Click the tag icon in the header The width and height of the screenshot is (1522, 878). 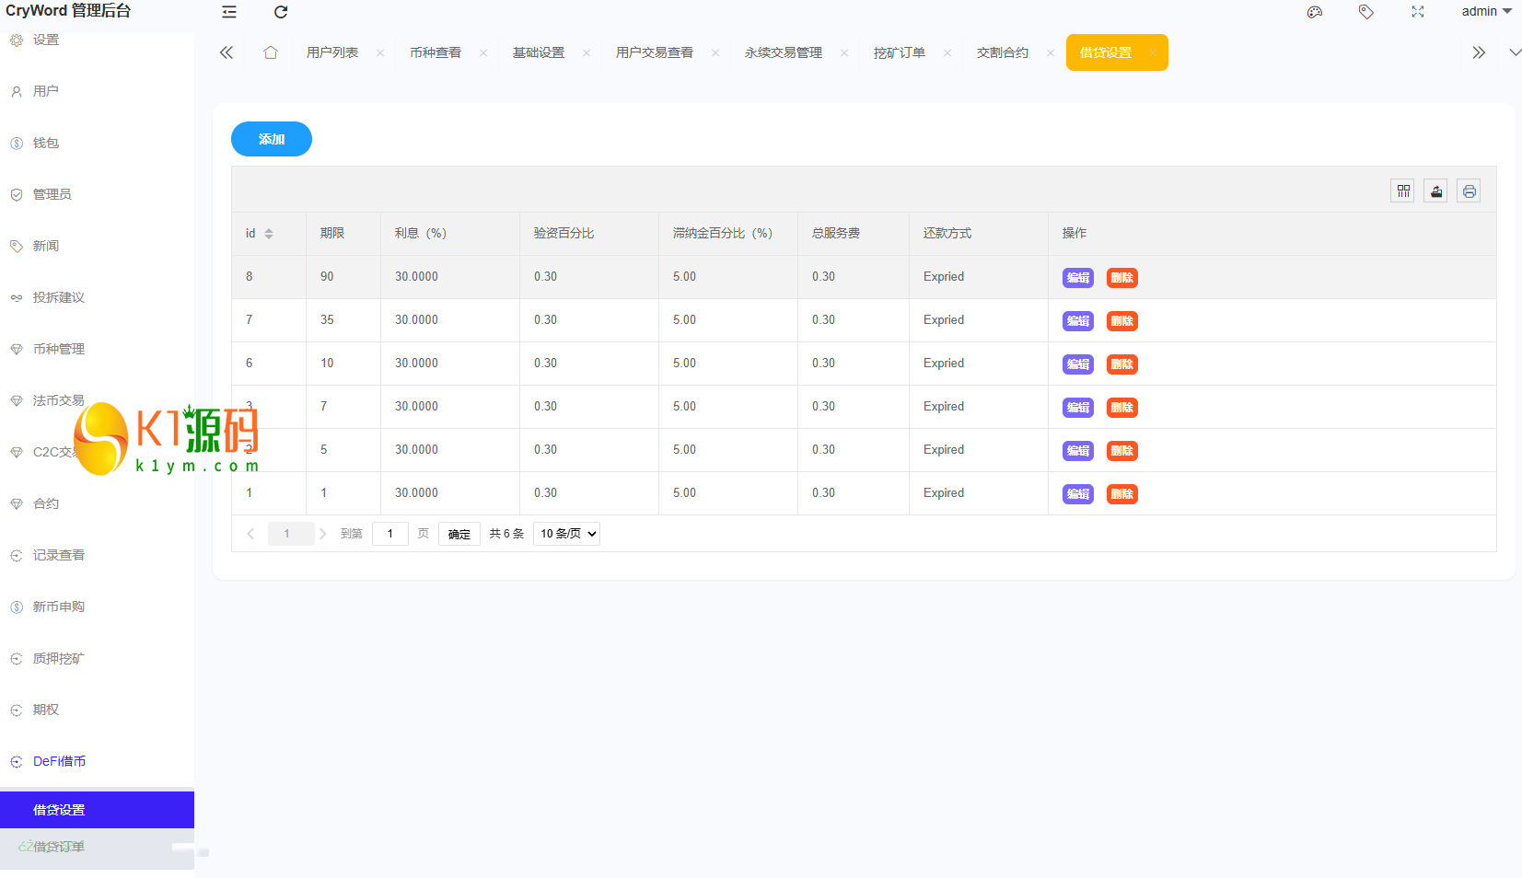click(x=1366, y=12)
